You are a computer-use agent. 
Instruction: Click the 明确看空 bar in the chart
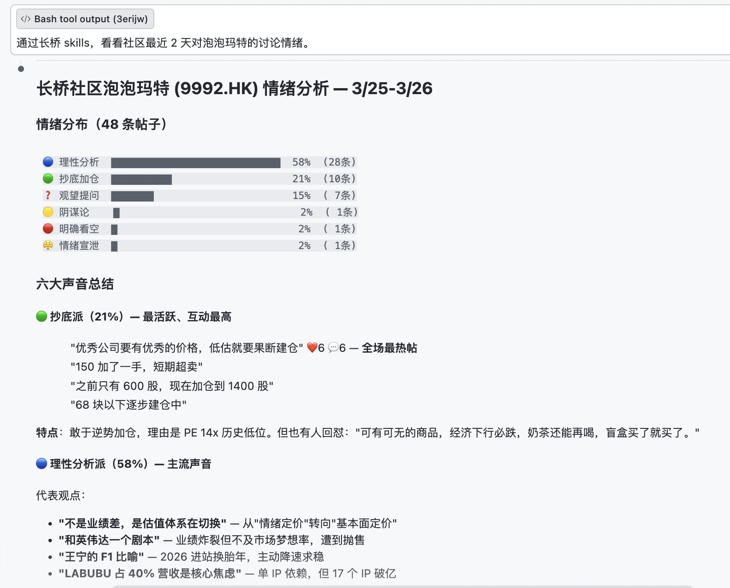click(x=114, y=229)
